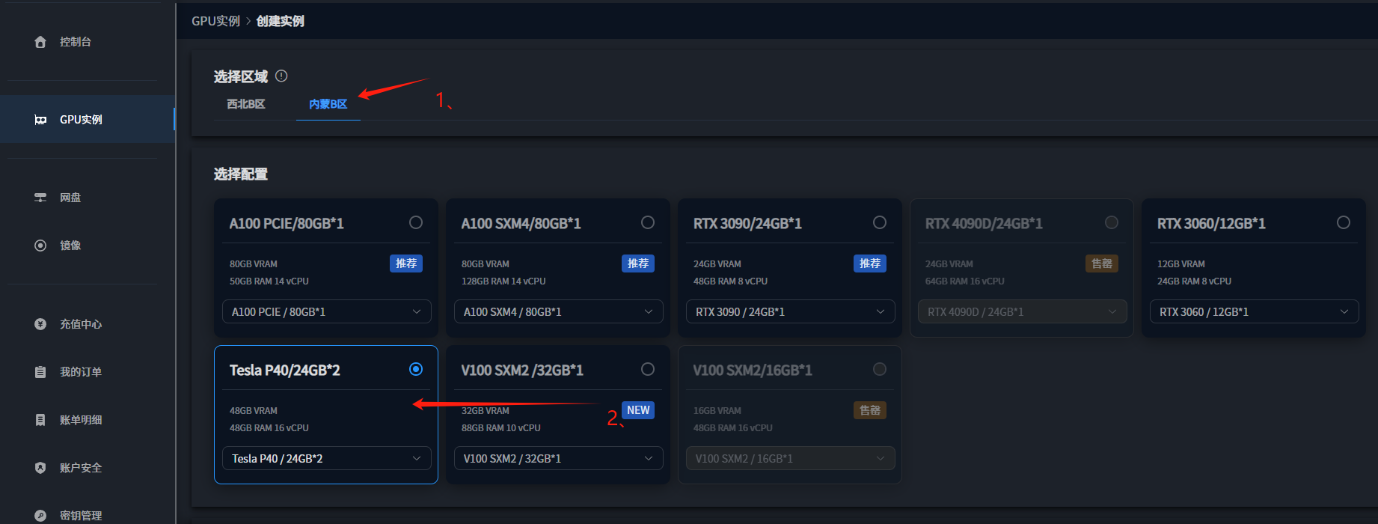Screen dimensions: 1378x524
Task: Click the 推荐 badge on A100 PCIE card
Action: click(406, 263)
